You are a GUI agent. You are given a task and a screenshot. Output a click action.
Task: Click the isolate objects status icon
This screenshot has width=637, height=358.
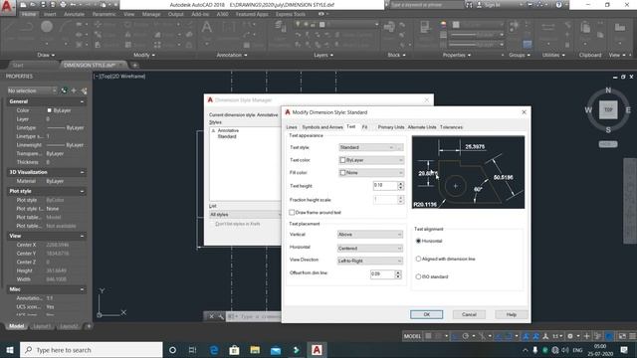coord(597,336)
